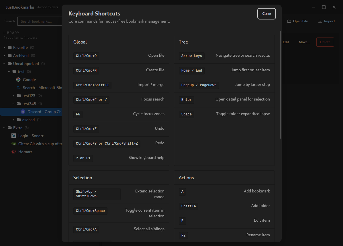
Task: Click the Open File button
Action: (x=297, y=21)
